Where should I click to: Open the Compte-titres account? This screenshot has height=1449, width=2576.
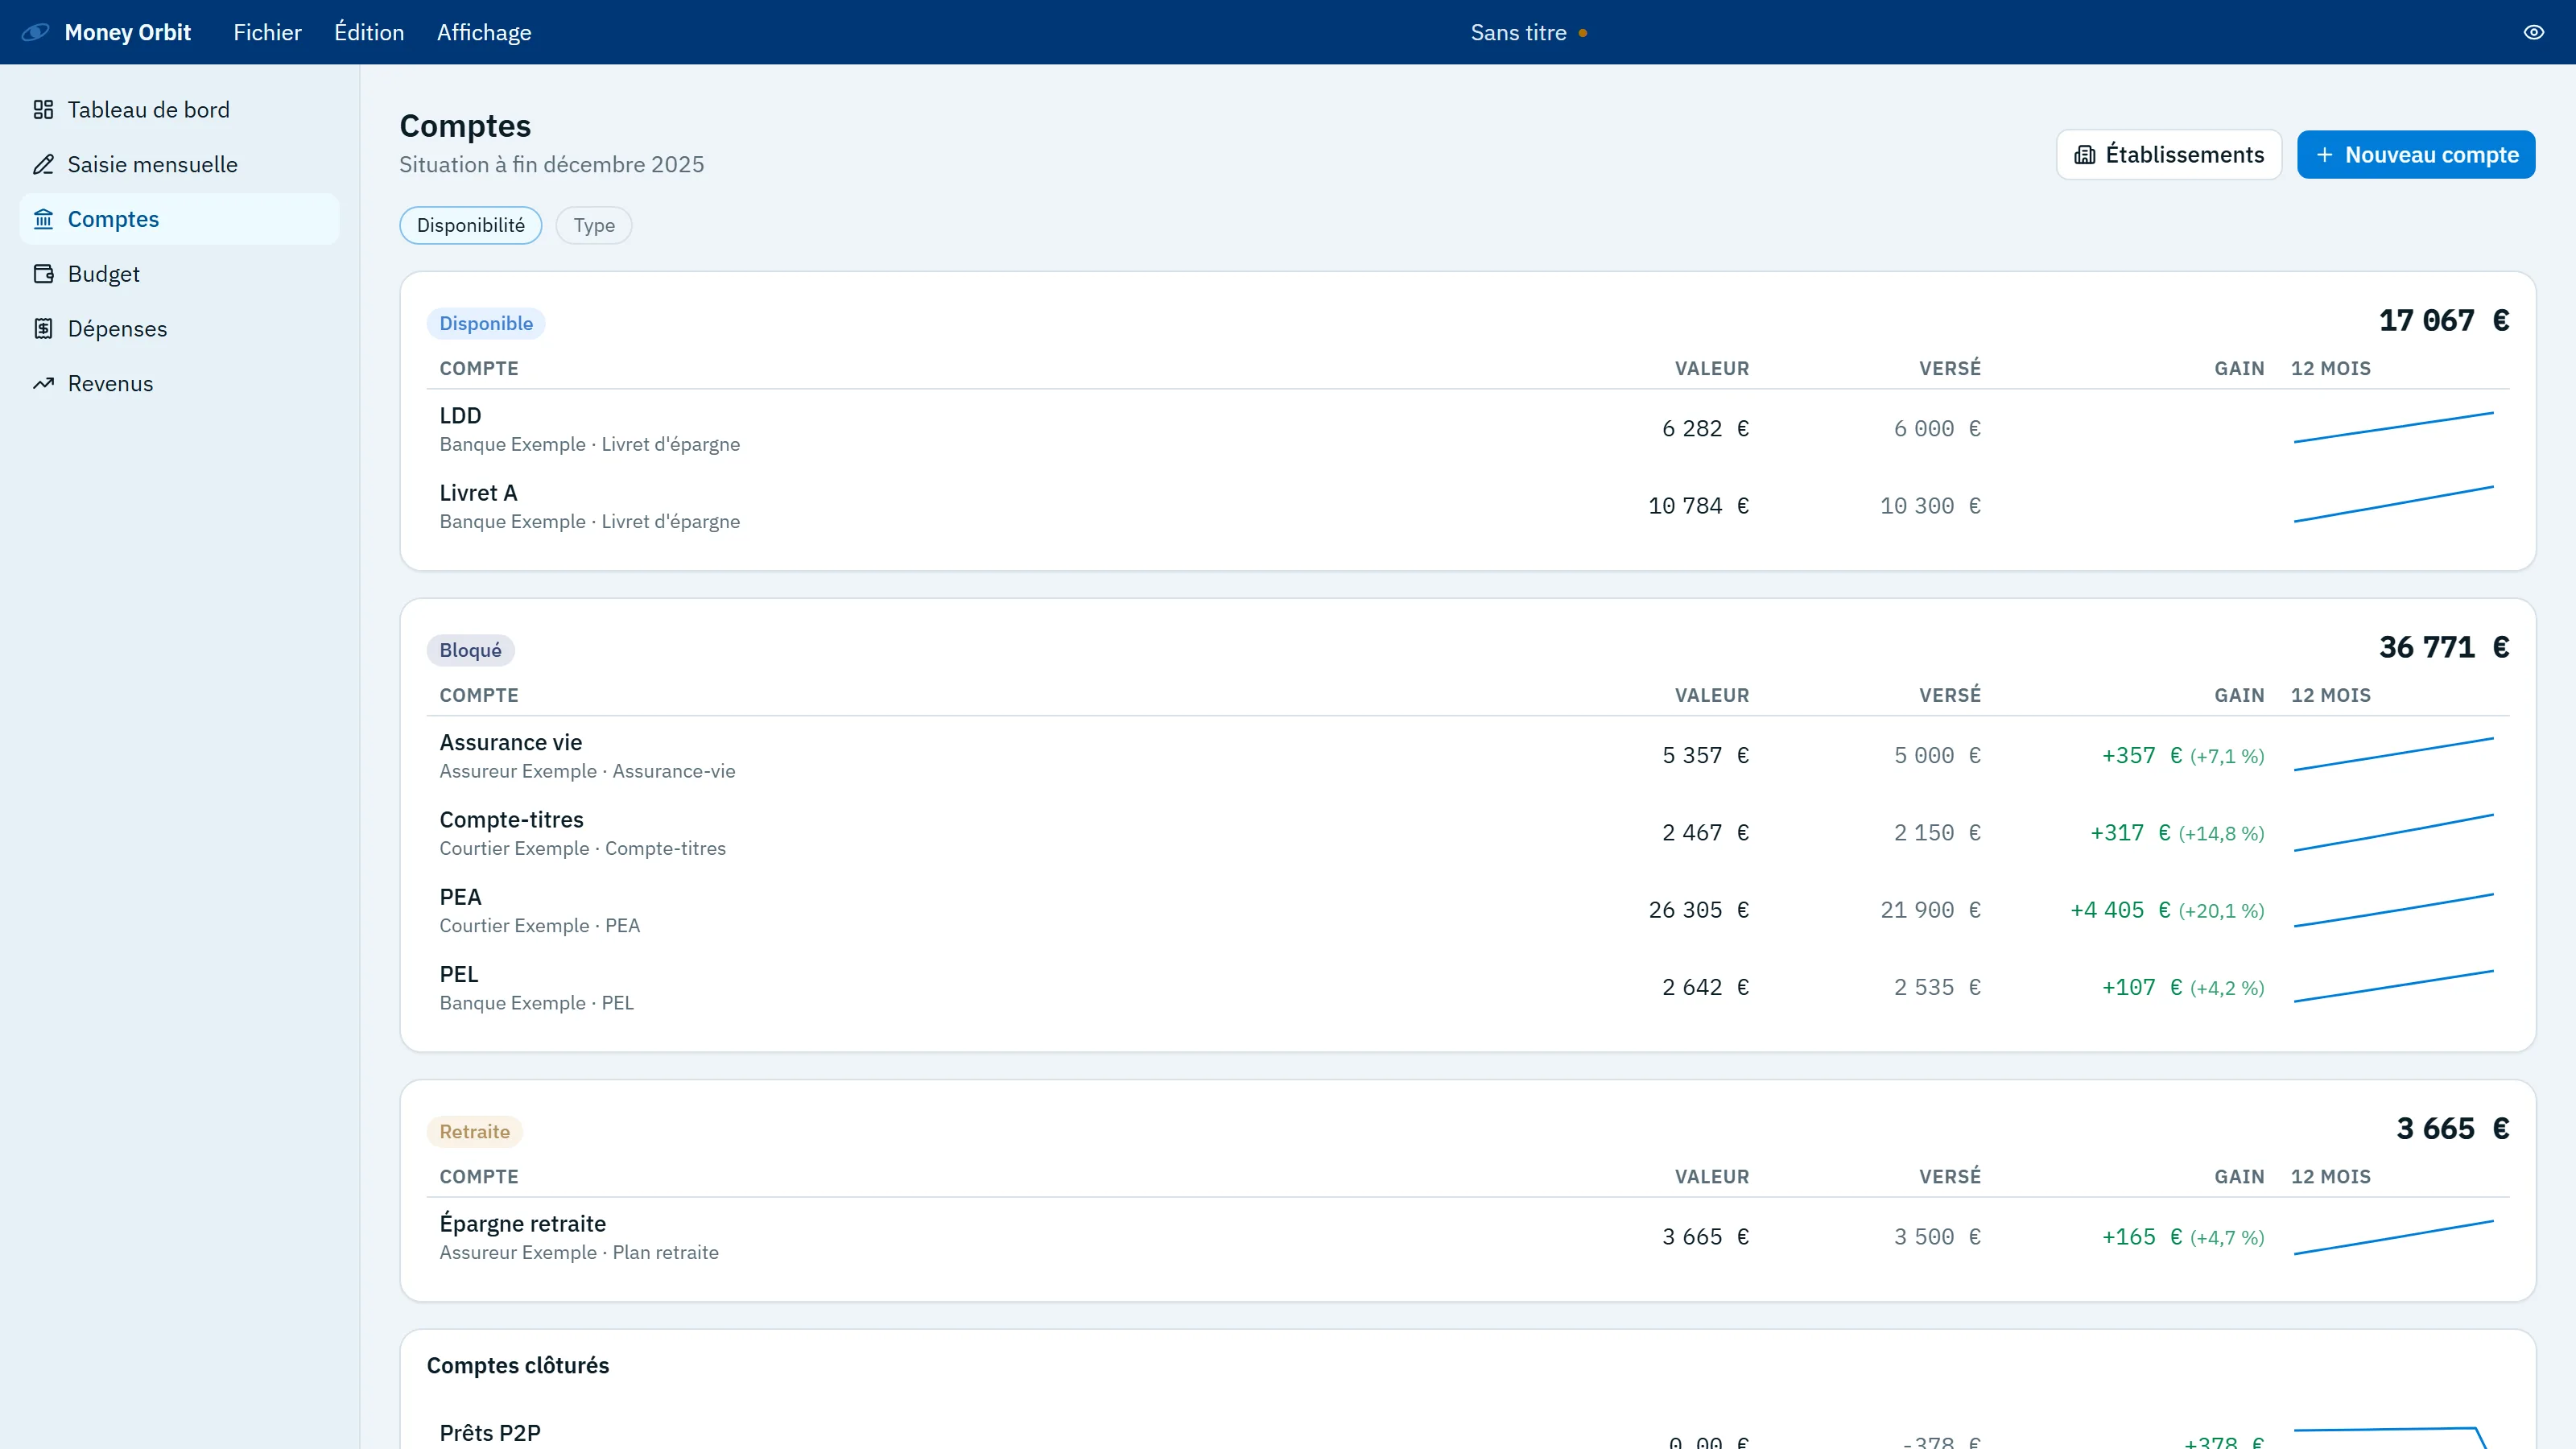click(1467, 833)
